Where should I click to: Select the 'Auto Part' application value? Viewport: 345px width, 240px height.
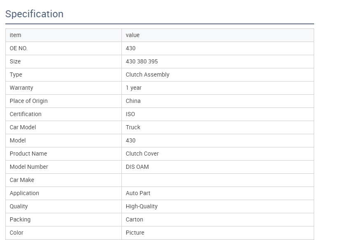(x=138, y=193)
